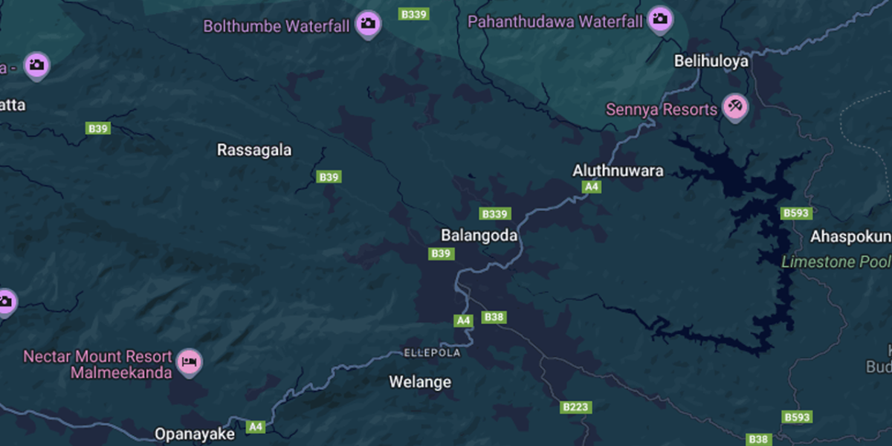Screen dimensions: 892x446
Task: Click the B339 road shield at top
Action: click(x=414, y=14)
